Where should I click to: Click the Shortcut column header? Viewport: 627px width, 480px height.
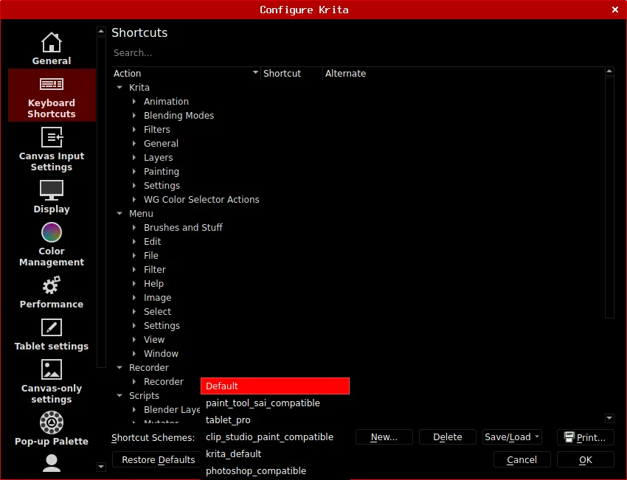[x=291, y=73]
